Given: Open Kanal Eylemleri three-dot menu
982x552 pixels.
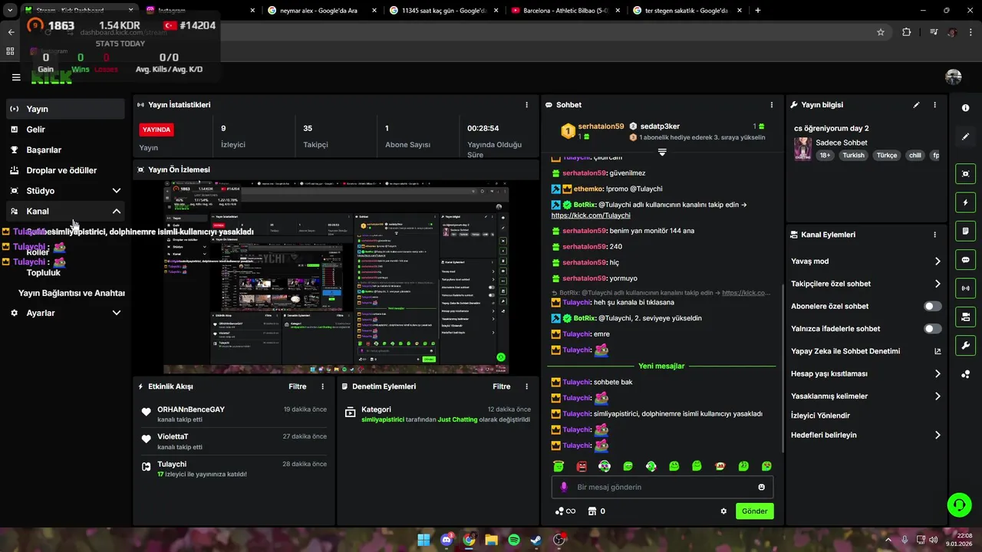Looking at the screenshot, I should 934,235.
